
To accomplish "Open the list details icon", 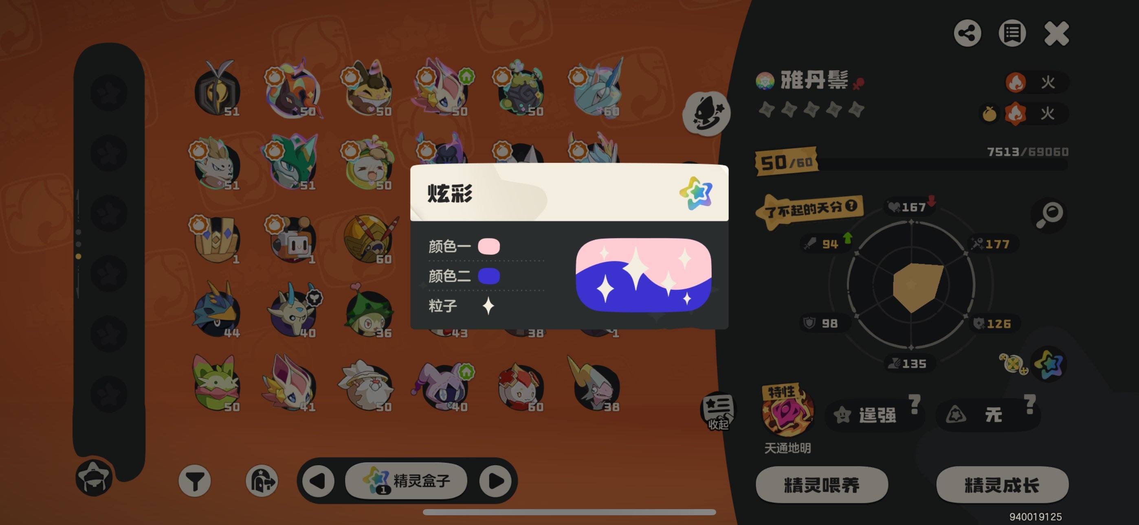I will coord(1012,33).
